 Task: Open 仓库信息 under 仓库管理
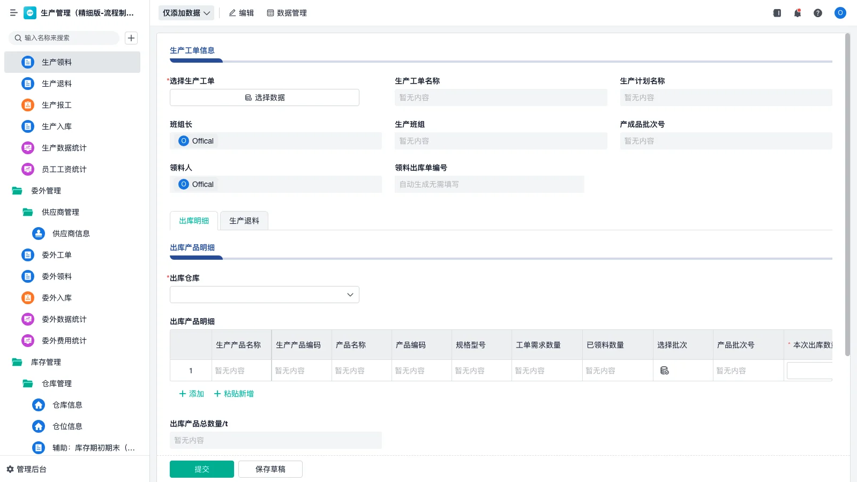[67, 405]
